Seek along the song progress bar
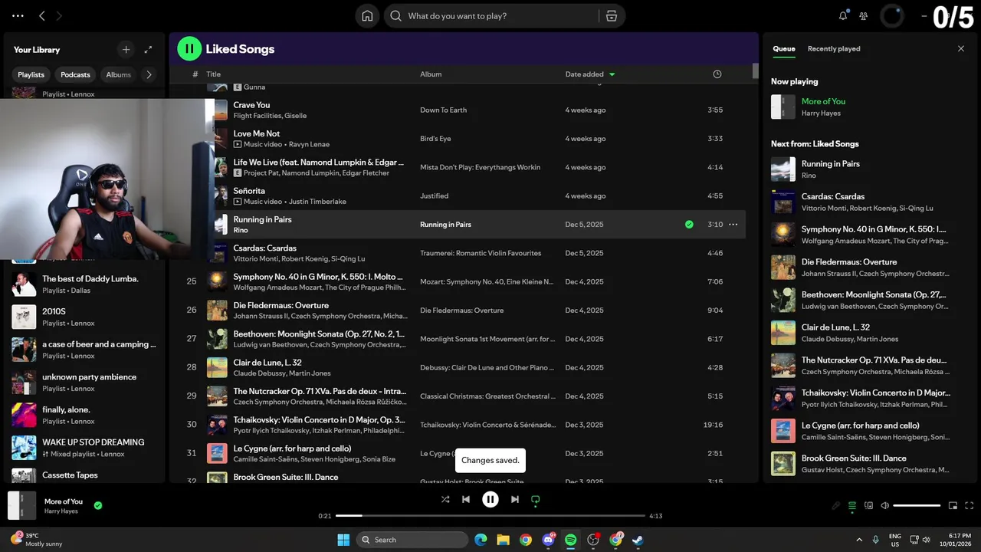This screenshot has height=552, width=981. click(490, 516)
